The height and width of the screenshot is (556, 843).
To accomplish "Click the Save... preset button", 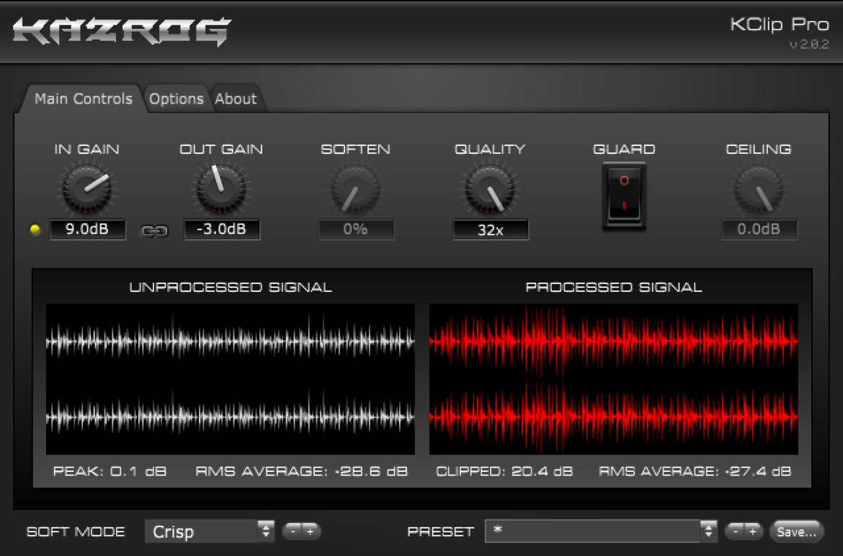I will point(796,532).
